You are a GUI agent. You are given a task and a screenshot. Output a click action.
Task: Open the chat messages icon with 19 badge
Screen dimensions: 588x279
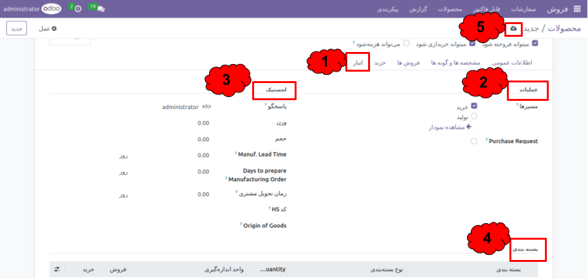pyautogui.click(x=101, y=10)
